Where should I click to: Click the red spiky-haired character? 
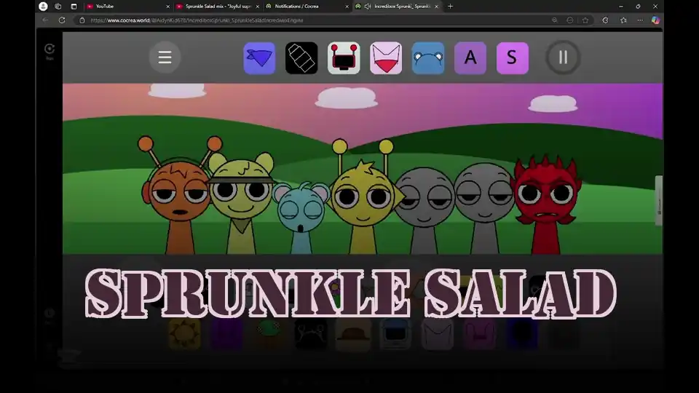(x=547, y=205)
